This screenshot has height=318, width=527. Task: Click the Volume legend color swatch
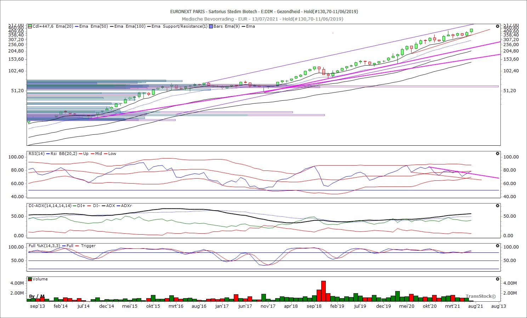(30, 279)
